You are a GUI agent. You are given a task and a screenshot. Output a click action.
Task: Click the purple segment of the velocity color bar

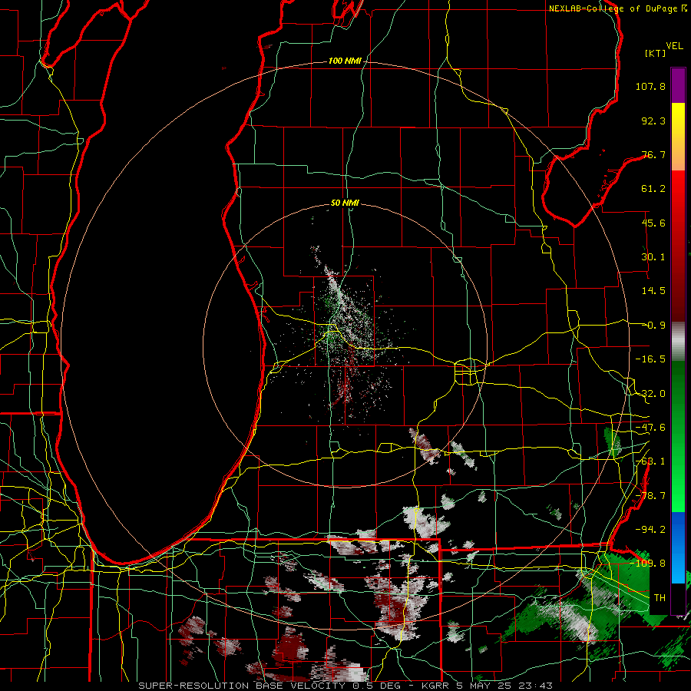[x=678, y=85]
